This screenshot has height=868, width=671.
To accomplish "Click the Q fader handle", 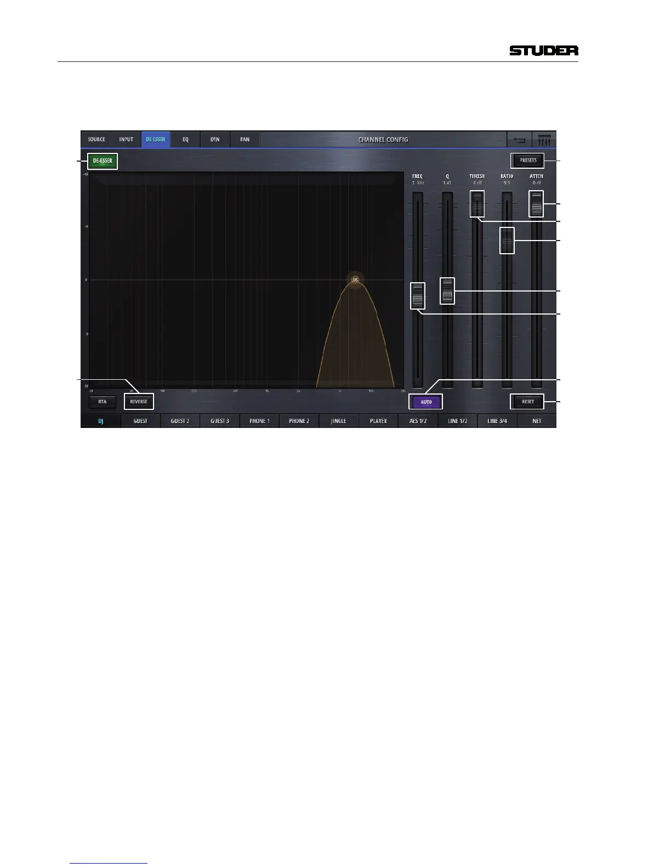I will coord(447,290).
